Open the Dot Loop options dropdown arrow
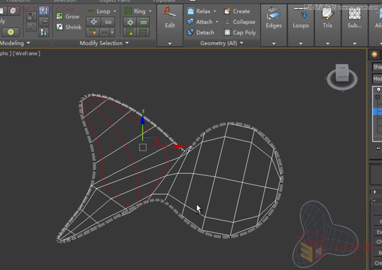Image resolution: width=382 pixels, height=270 pixels. (112, 32)
